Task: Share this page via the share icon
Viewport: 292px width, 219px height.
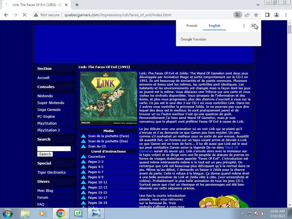Action: [x=247, y=15]
